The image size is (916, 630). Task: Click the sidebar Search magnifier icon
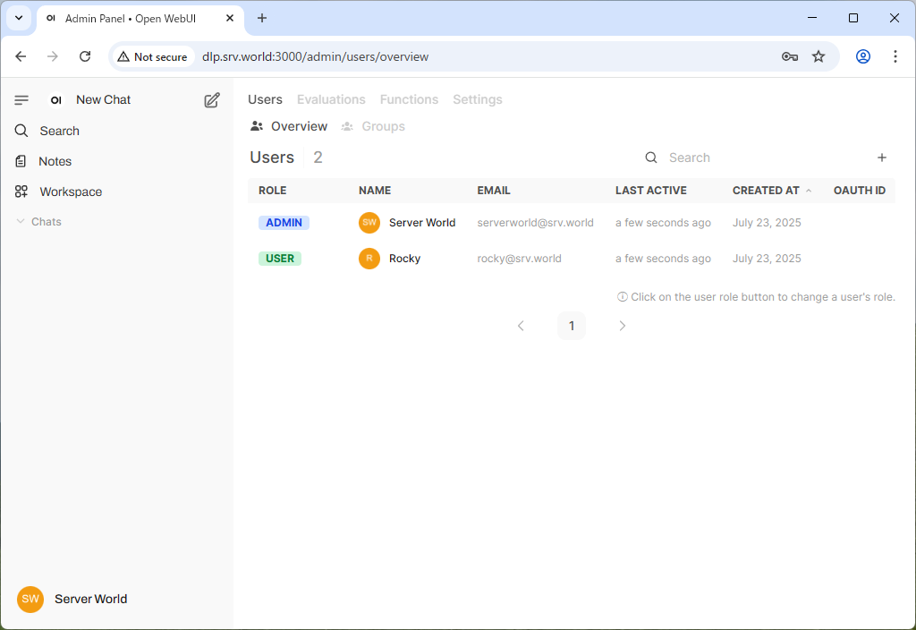(21, 131)
